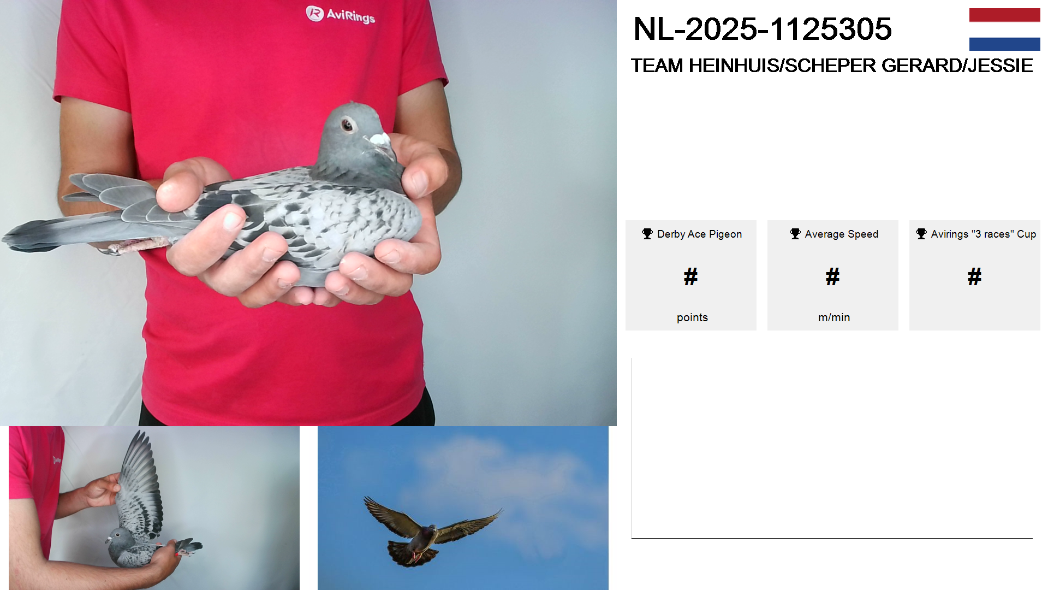This screenshot has width=1048, height=590.
Task: Open the Avirings "3 races" Cup card
Action: pyautogui.click(x=975, y=275)
